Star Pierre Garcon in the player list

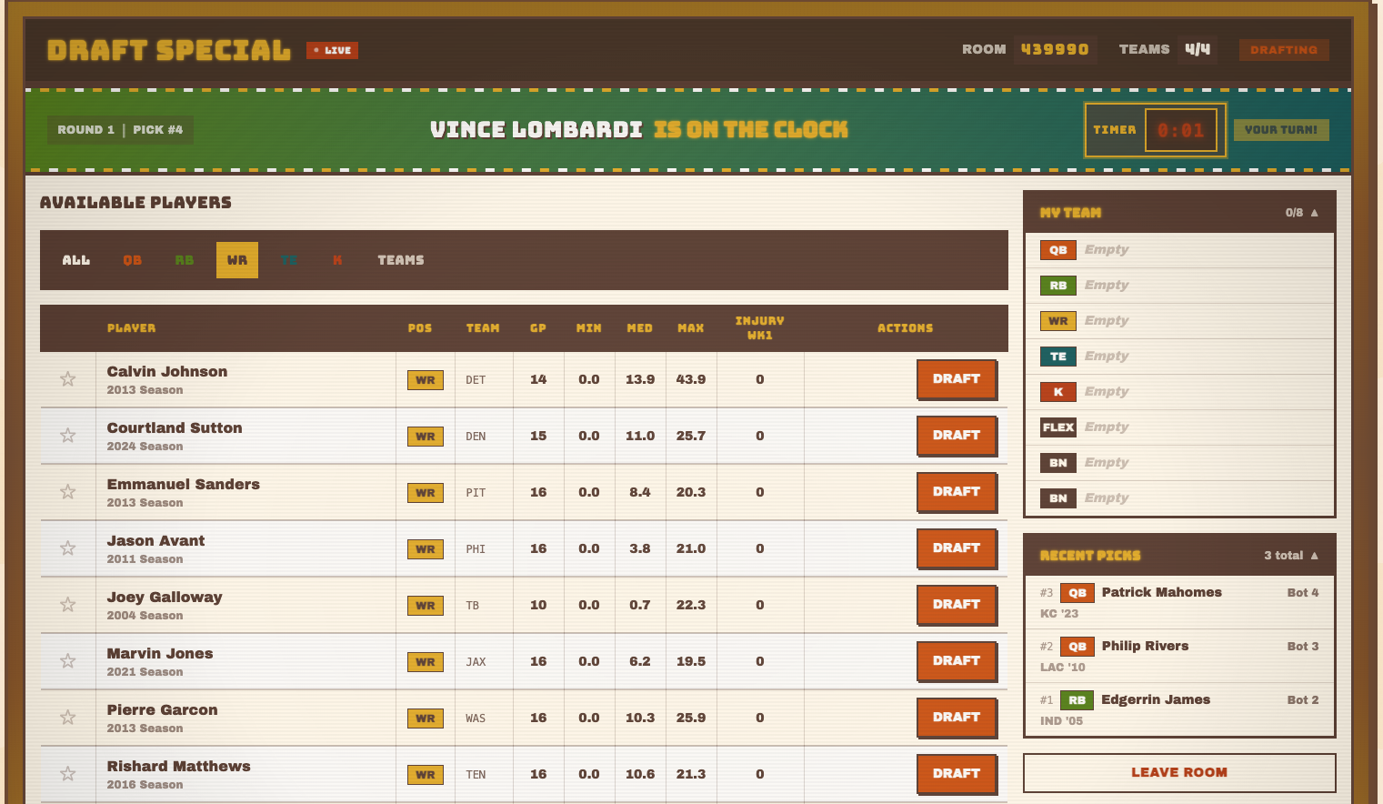67,718
